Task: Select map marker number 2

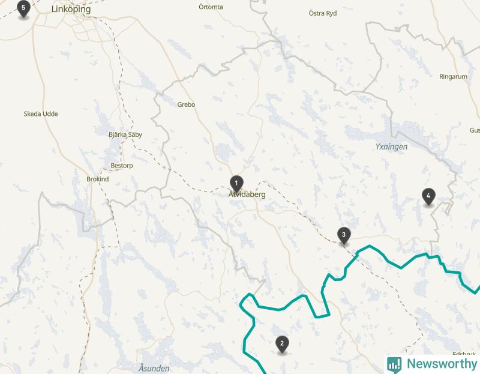Action: point(282,344)
